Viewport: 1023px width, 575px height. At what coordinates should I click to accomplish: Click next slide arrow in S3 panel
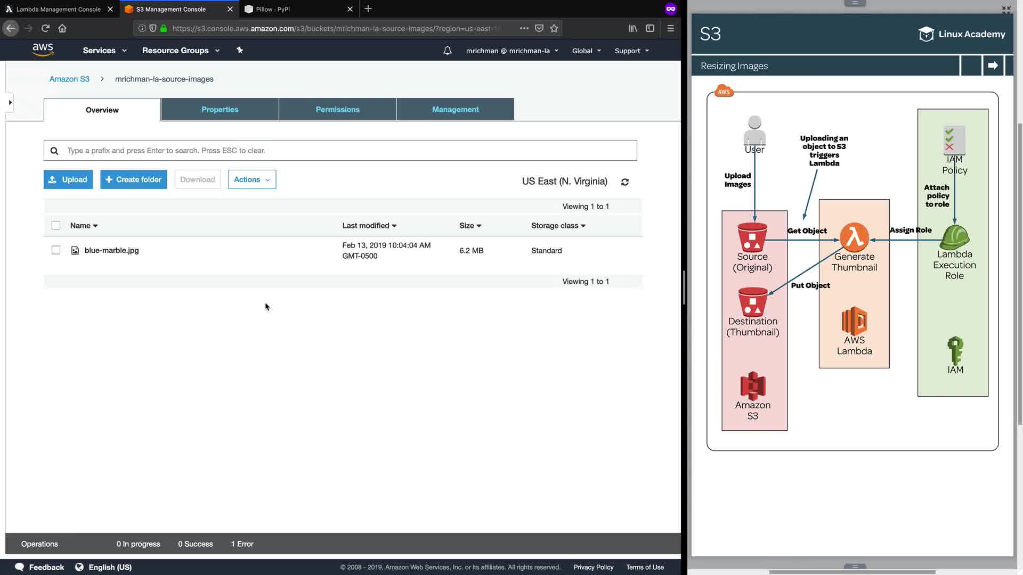coord(993,65)
